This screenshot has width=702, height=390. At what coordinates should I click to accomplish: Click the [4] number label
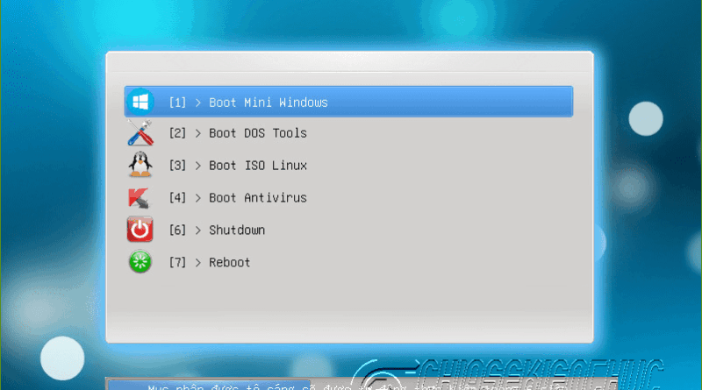177,198
